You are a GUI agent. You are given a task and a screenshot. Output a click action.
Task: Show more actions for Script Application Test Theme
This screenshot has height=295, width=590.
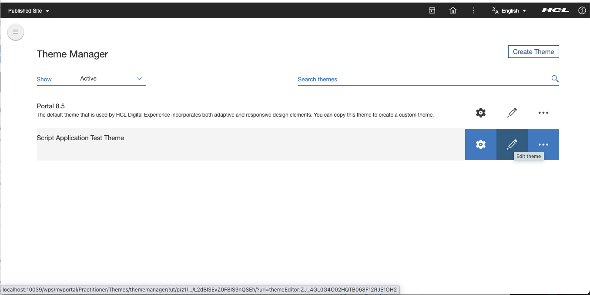(x=543, y=144)
